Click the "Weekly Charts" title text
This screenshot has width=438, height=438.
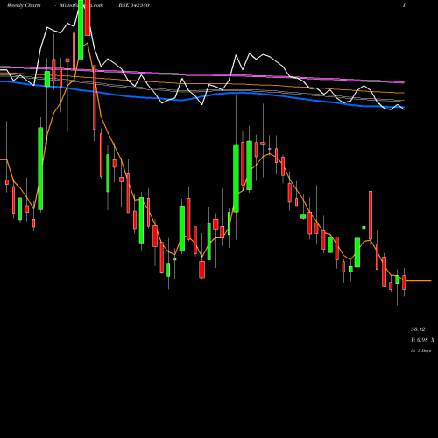coord(24,5)
